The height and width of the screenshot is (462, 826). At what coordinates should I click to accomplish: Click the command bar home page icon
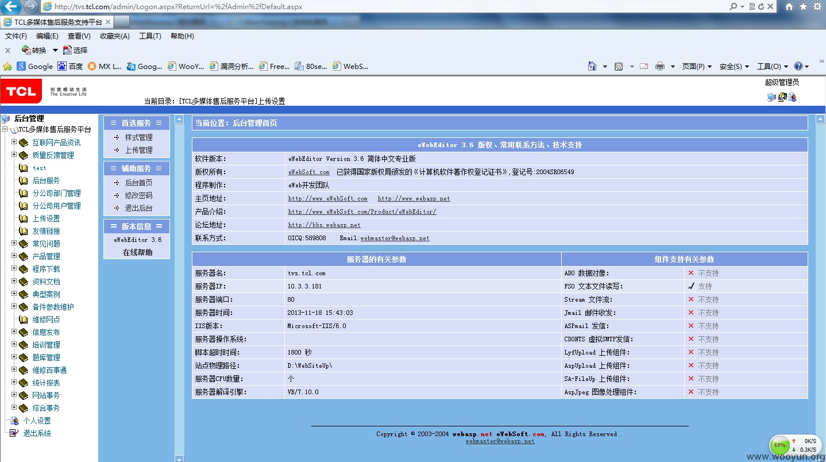[x=592, y=66]
